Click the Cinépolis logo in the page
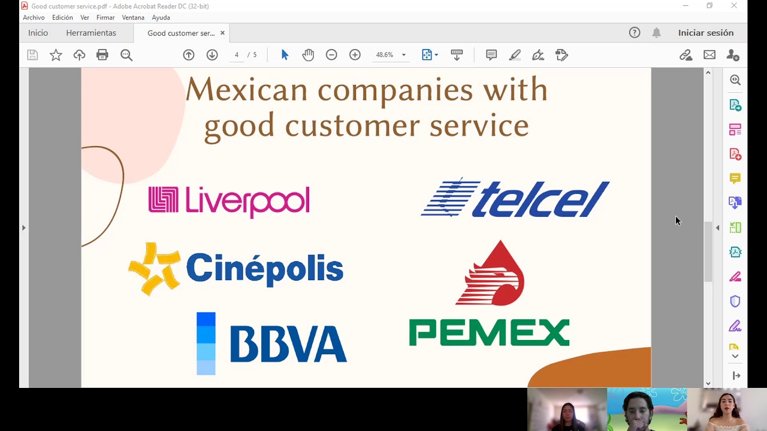 235,269
